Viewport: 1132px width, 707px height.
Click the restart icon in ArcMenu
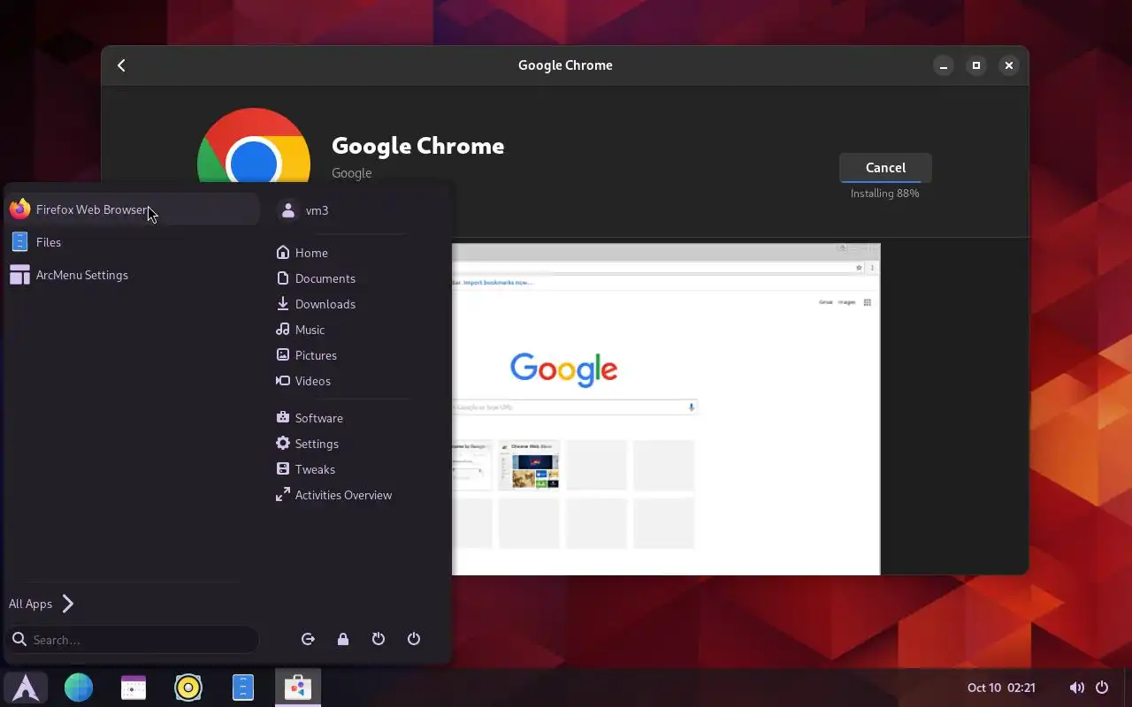tap(379, 639)
